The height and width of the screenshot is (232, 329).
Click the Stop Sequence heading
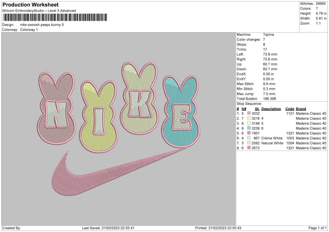(x=249, y=102)
